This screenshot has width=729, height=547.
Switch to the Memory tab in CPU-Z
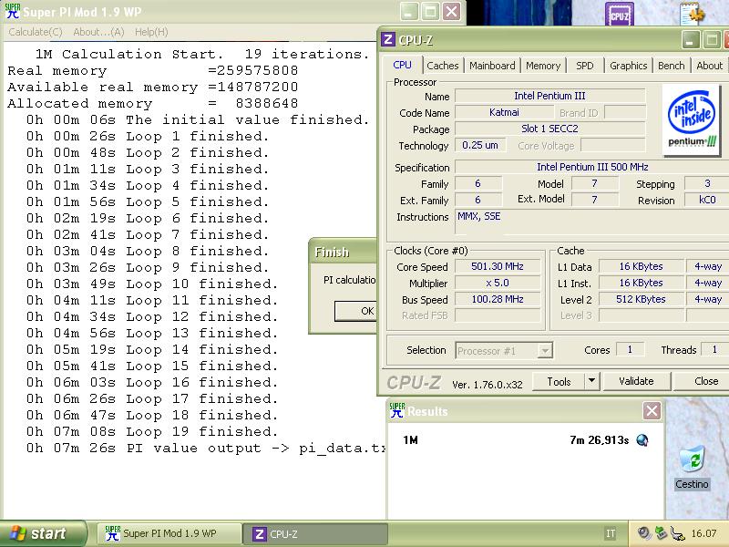543,66
